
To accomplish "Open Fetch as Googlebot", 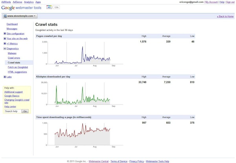I will tap(18, 67).
